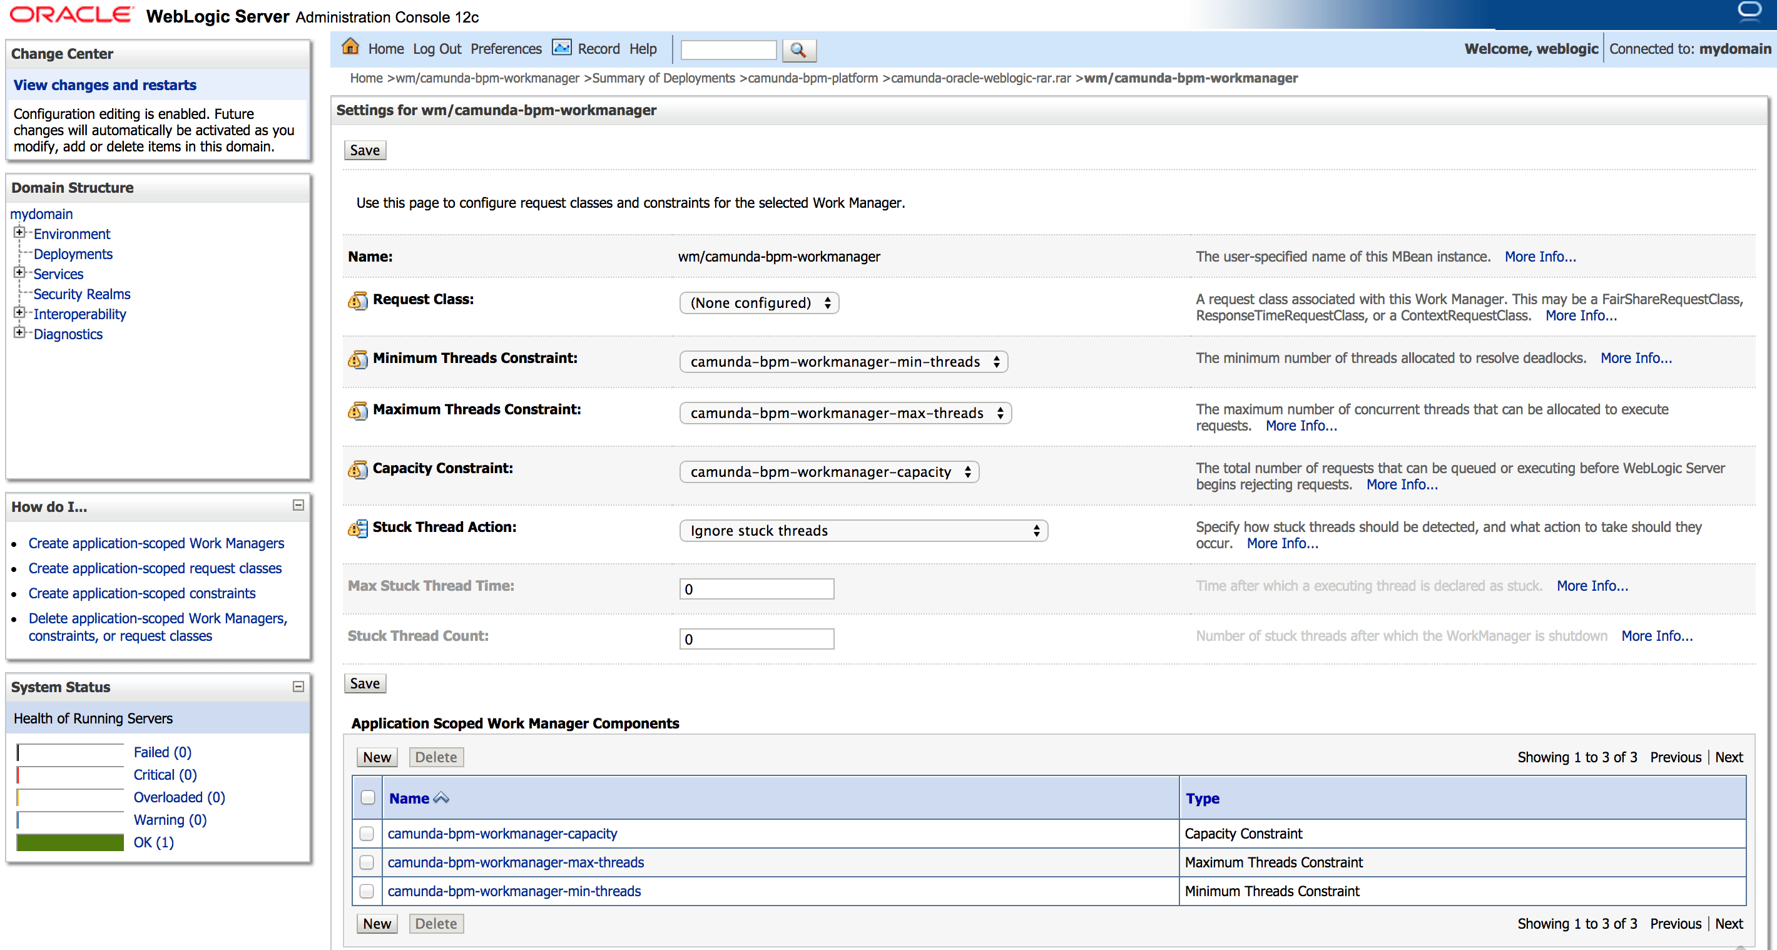Click Warning (0) server status link
Screen dimensions: 1777x950
(x=170, y=820)
